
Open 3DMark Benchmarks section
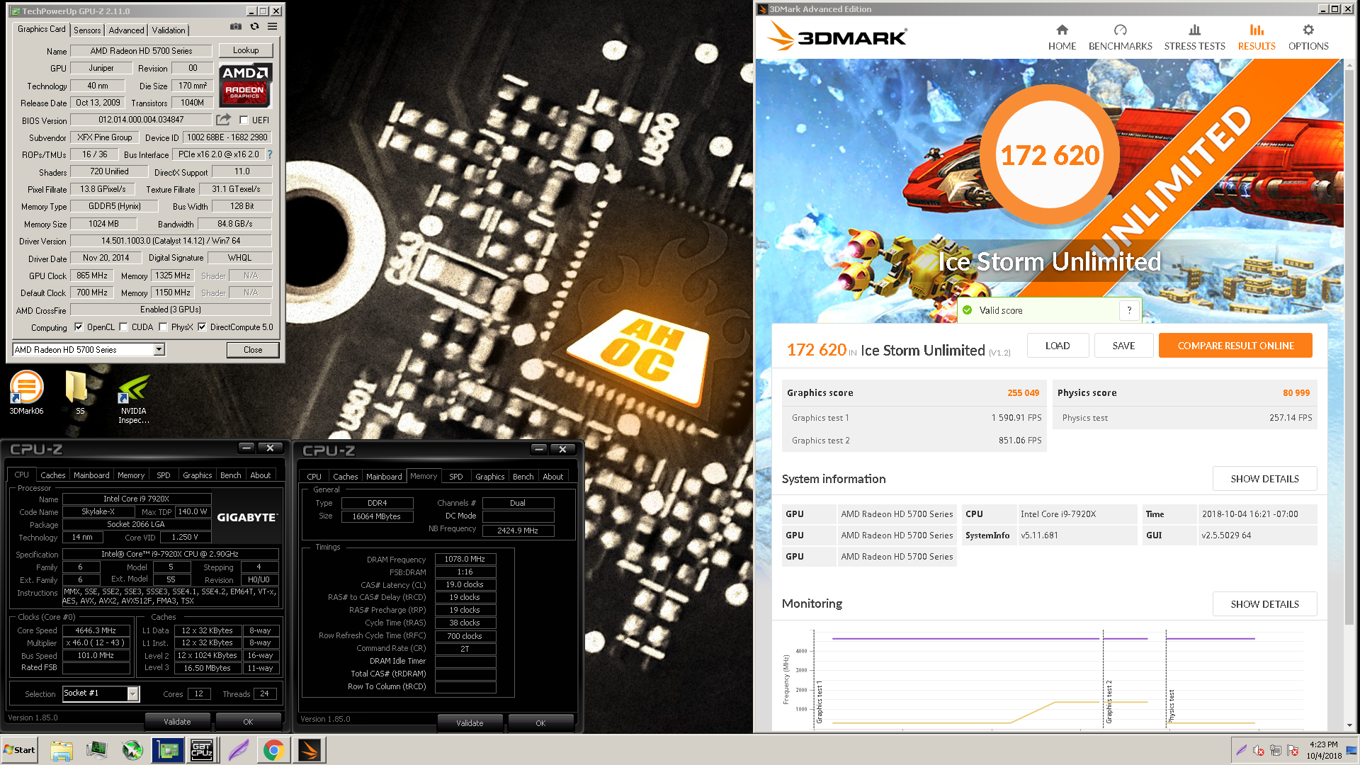pyautogui.click(x=1120, y=38)
